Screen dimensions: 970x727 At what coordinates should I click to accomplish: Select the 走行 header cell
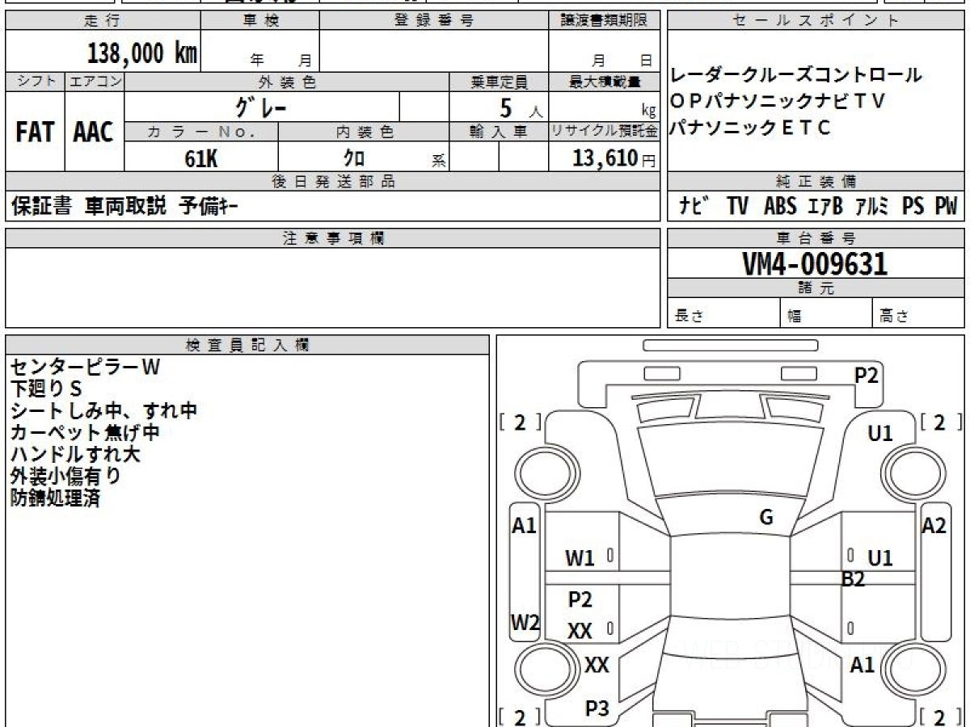pyautogui.click(x=102, y=21)
